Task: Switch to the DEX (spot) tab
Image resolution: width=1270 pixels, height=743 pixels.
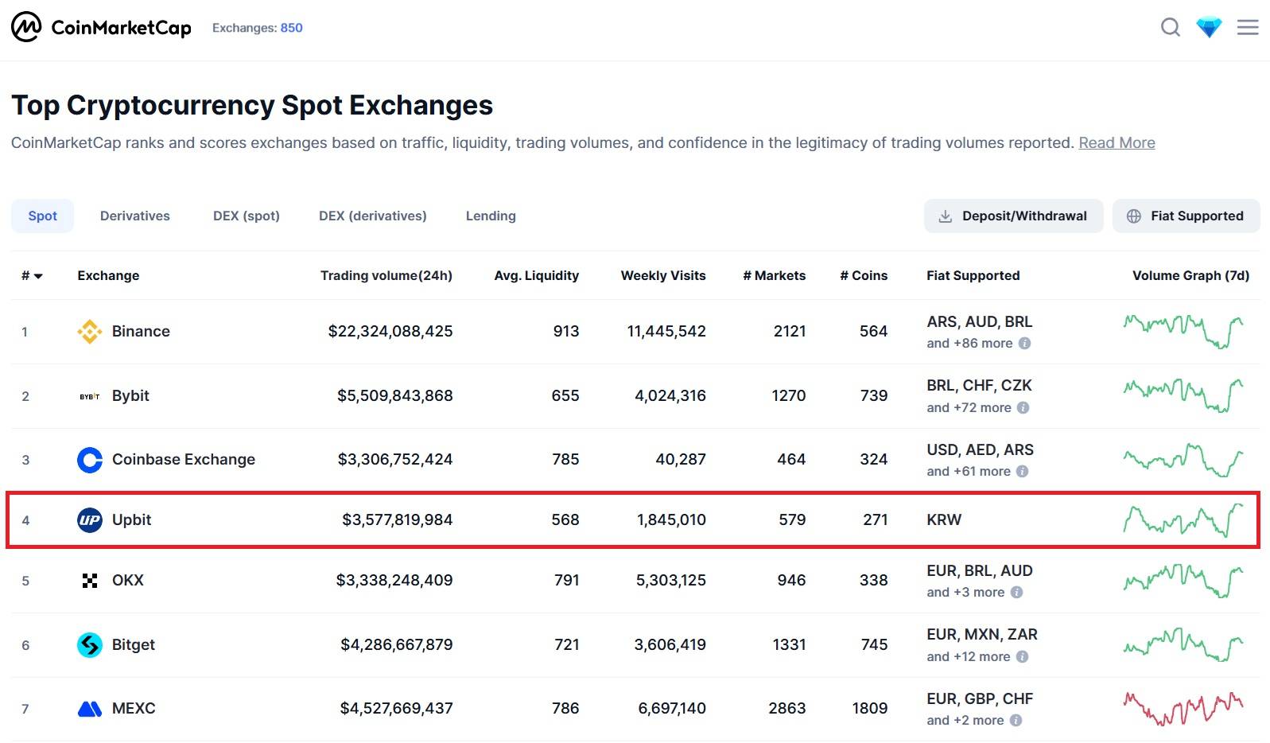Action: (x=247, y=216)
